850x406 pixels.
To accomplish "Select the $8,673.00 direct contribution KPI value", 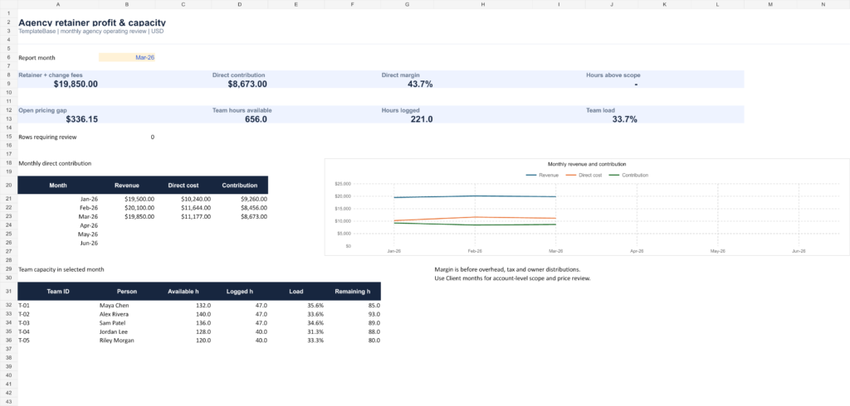I will (x=247, y=84).
